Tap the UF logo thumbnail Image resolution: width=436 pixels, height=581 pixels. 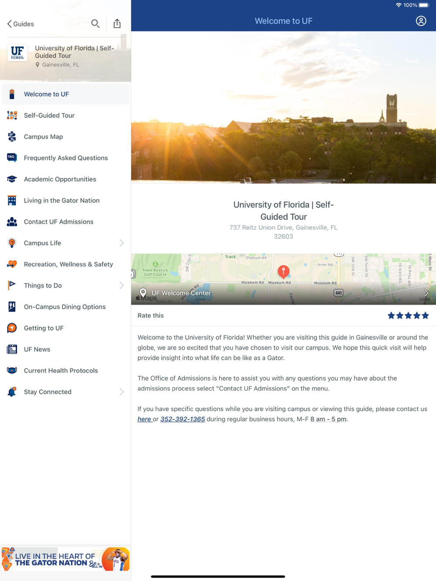coord(17,53)
